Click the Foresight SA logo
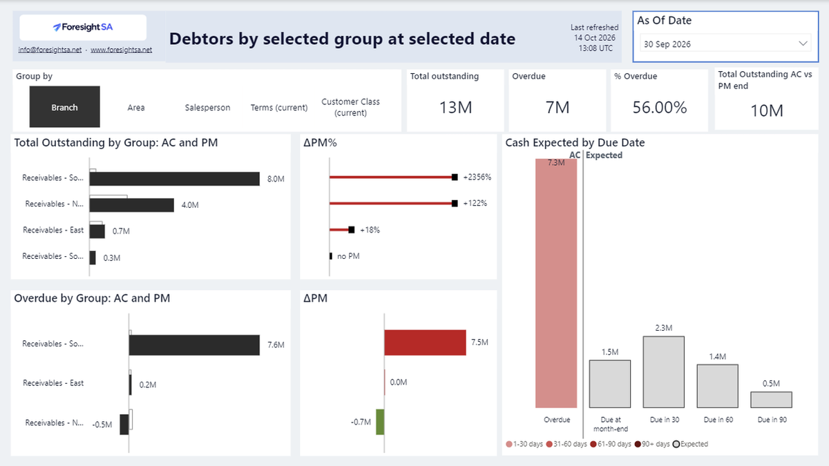Image resolution: width=829 pixels, height=466 pixels. [x=83, y=28]
